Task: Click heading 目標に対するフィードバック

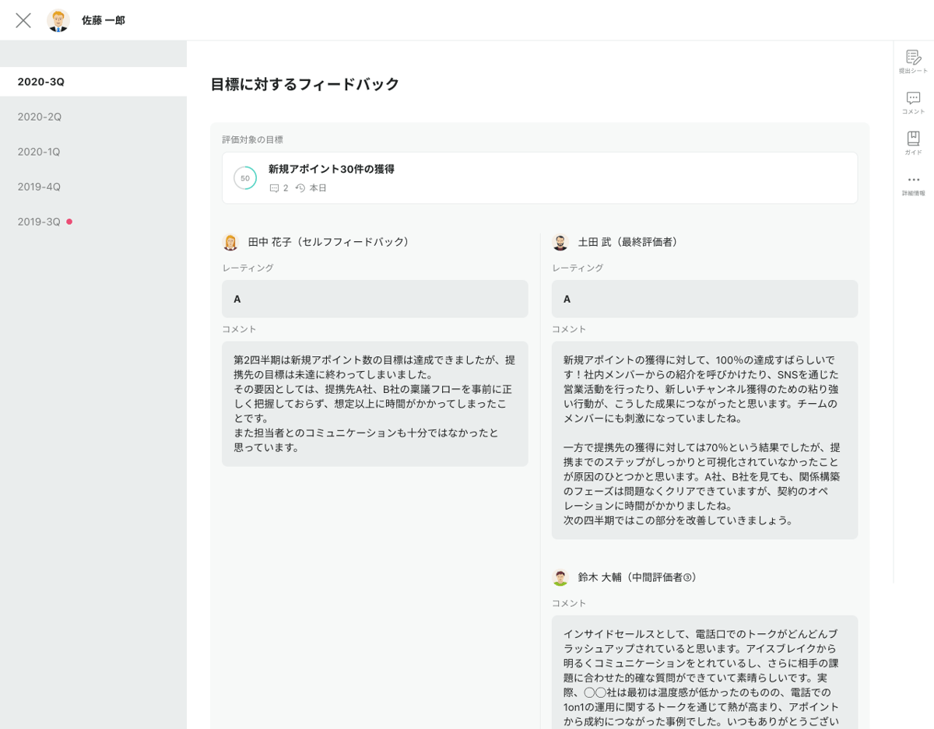Action: pyautogui.click(x=305, y=84)
